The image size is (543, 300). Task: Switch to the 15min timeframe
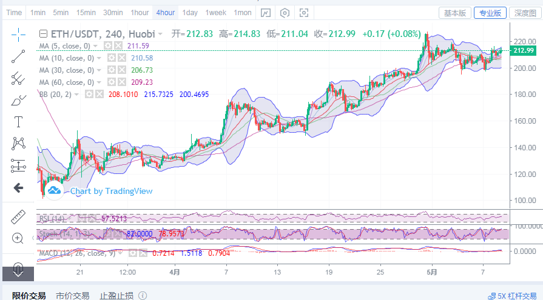click(x=86, y=13)
